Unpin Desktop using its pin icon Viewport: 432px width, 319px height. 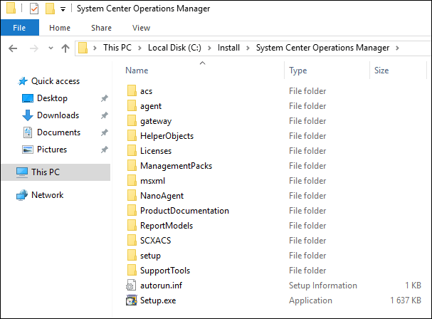click(x=104, y=98)
